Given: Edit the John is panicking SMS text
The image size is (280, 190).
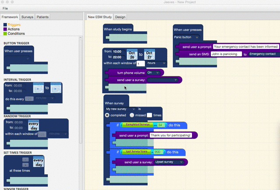Looking at the screenshot, I should pos(226,54).
